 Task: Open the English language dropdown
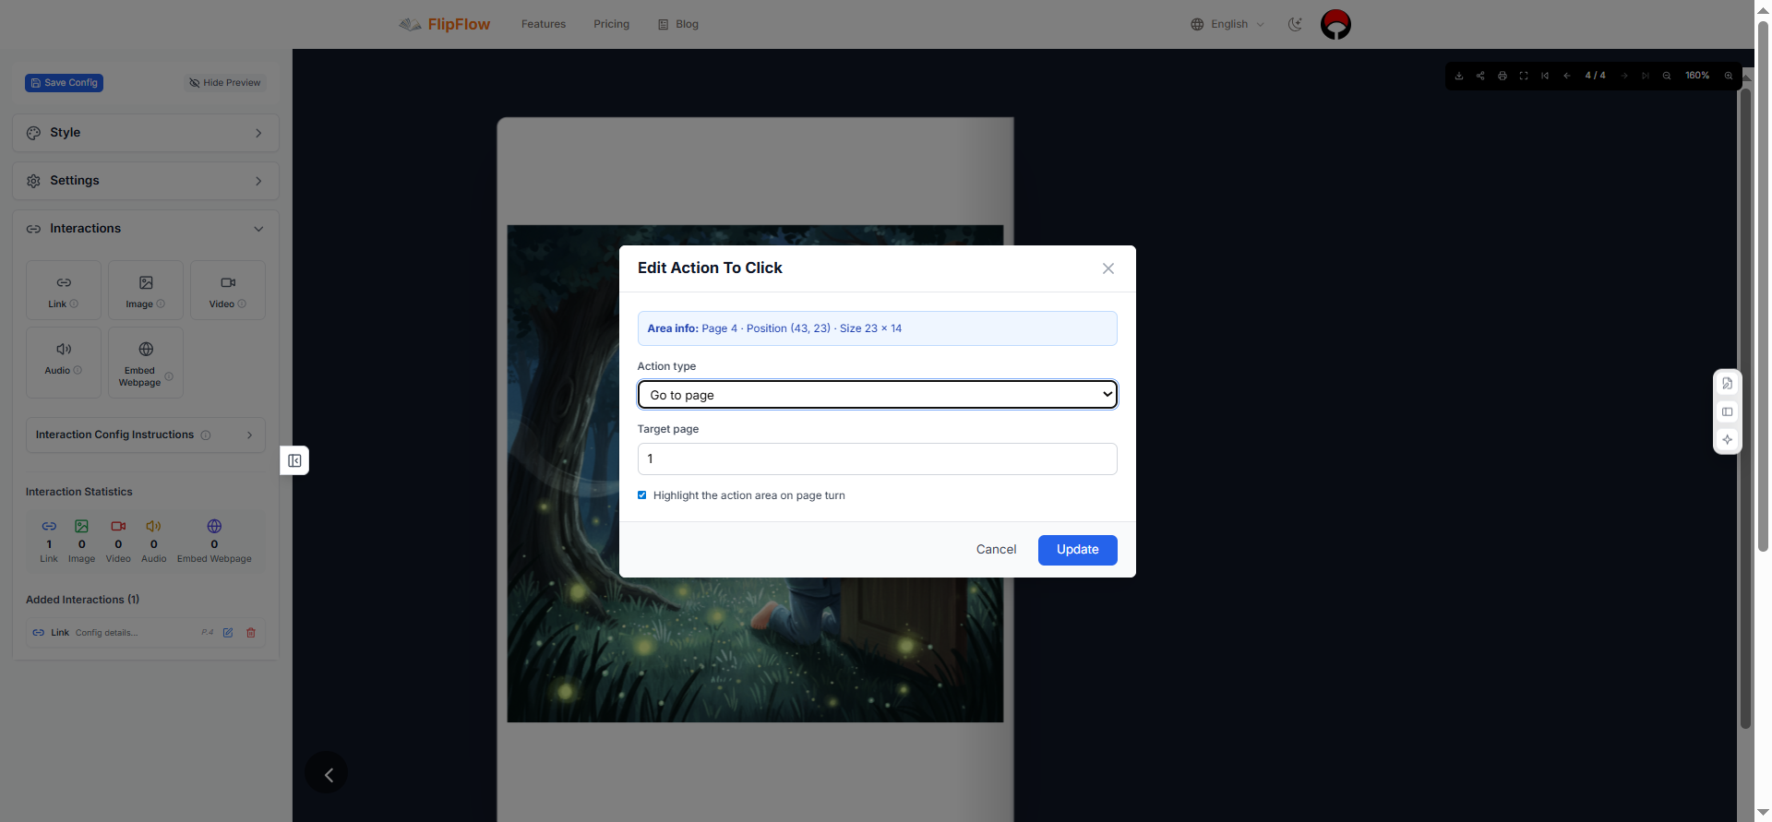[x=1227, y=24]
